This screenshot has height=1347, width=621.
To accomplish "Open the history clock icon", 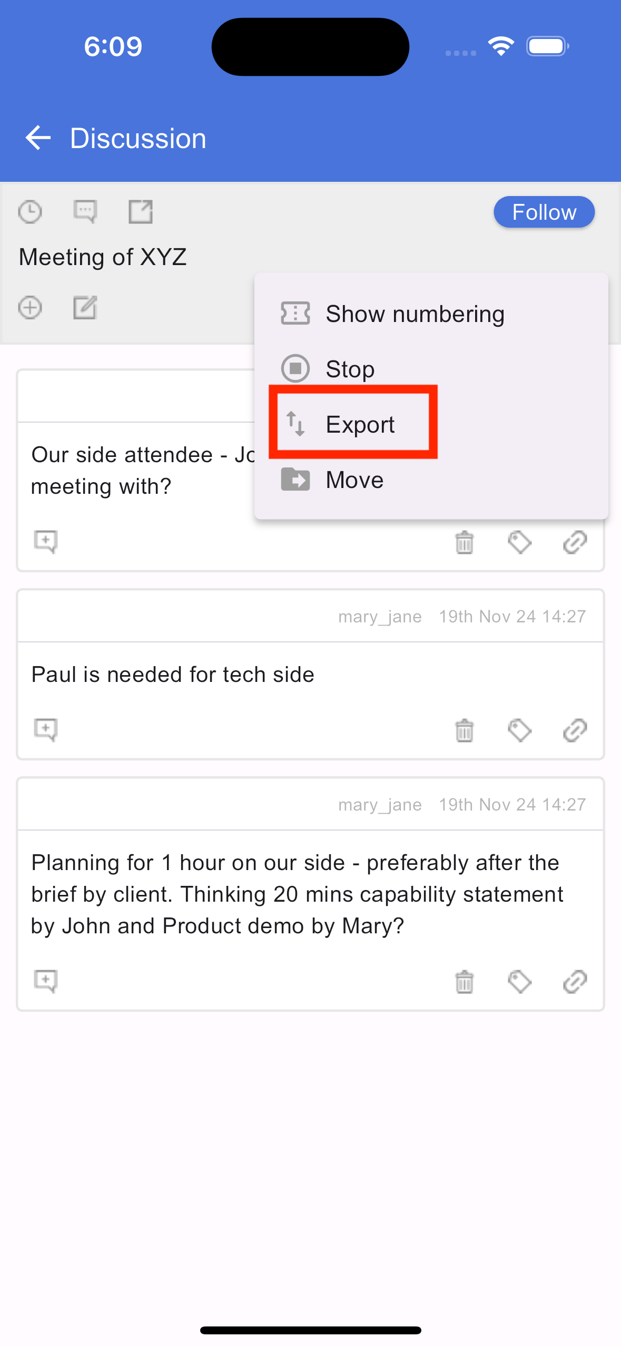I will pyautogui.click(x=30, y=212).
